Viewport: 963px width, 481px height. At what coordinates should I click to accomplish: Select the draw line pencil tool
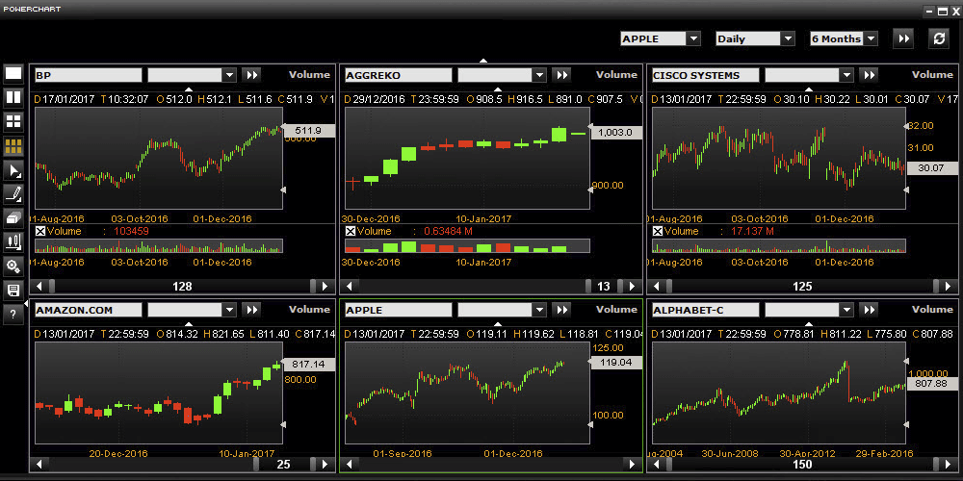(x=13, y=194)
